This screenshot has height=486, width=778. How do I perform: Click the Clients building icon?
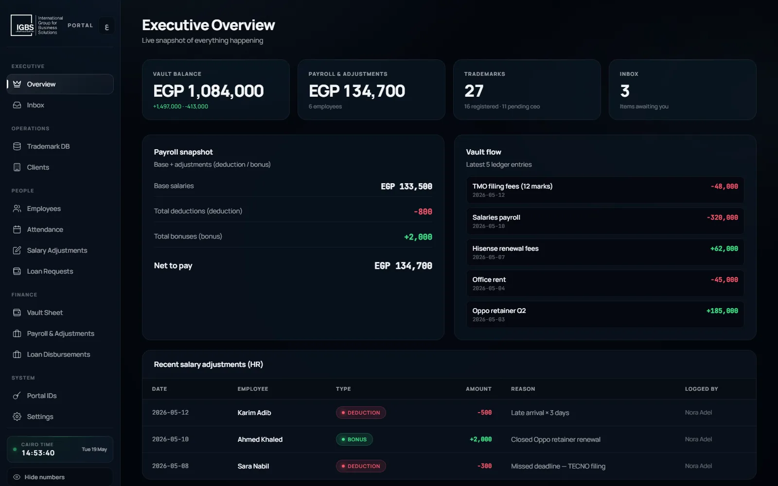click(17, 167)
